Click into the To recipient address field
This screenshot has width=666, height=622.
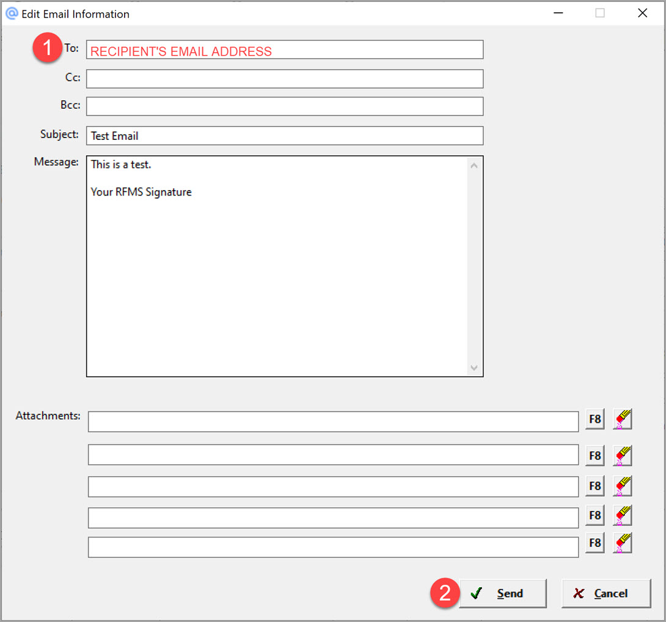pyautogui.click(x=285, y=50)
